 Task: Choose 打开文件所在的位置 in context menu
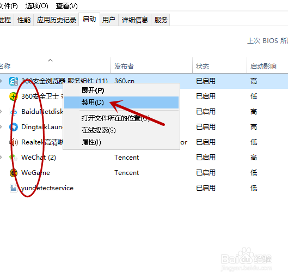click(121, 118)
